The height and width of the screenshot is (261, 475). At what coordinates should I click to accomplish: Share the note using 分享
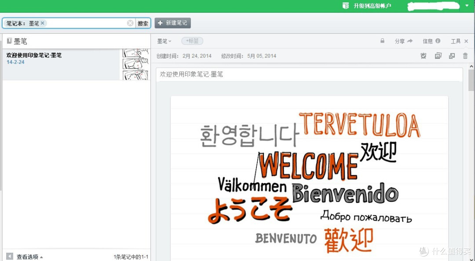tap(403, 41)
